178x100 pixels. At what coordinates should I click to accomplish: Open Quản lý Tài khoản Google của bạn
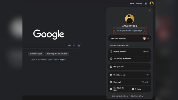[130, 31]
